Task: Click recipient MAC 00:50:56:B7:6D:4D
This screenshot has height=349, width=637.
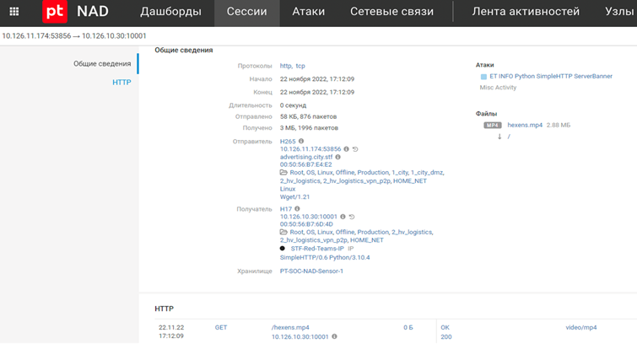Action: 306,224
